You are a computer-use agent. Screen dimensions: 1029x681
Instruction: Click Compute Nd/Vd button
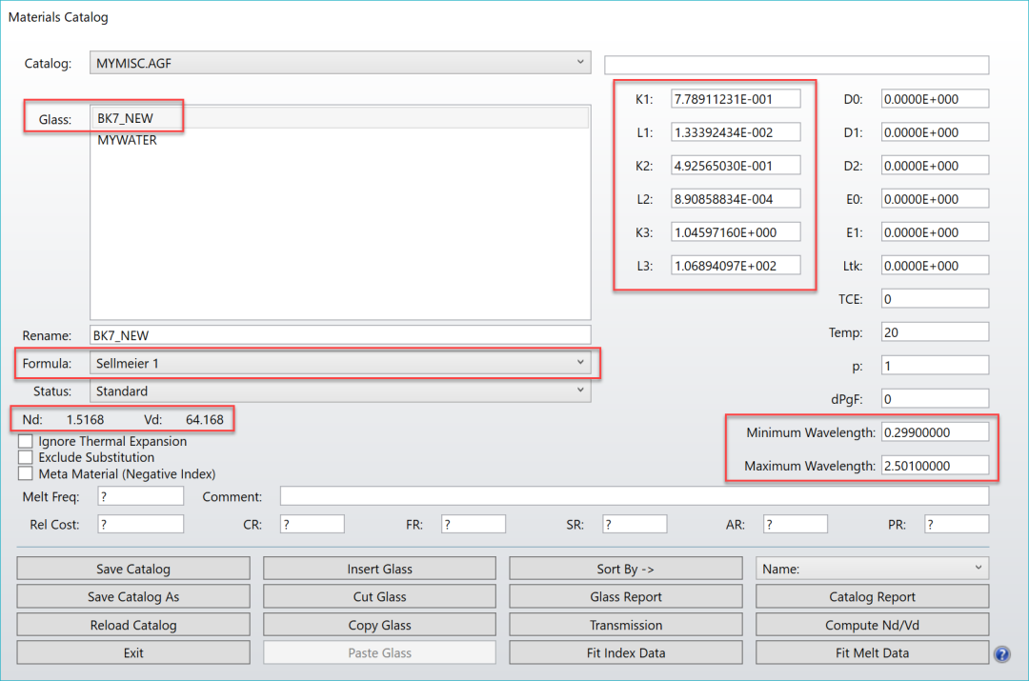tap(872, 625)
